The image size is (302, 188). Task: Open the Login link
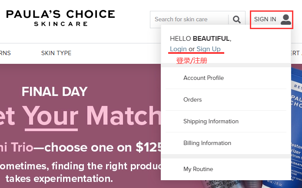point(178,49)
